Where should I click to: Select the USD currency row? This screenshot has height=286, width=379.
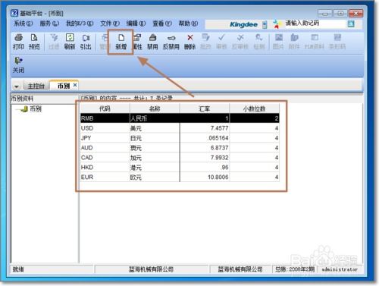[x=180, y=128]
